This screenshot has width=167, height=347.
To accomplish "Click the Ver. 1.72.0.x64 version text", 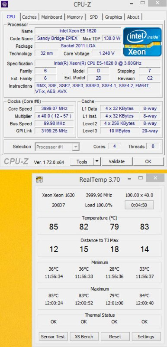I will 49,162.
